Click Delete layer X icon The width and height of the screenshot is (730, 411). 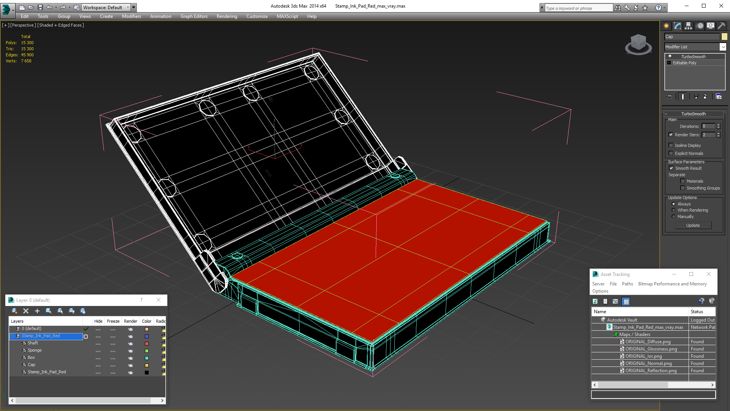26,311
